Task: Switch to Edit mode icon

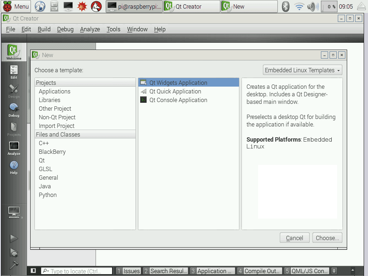Action: click(x=14, y=72)
